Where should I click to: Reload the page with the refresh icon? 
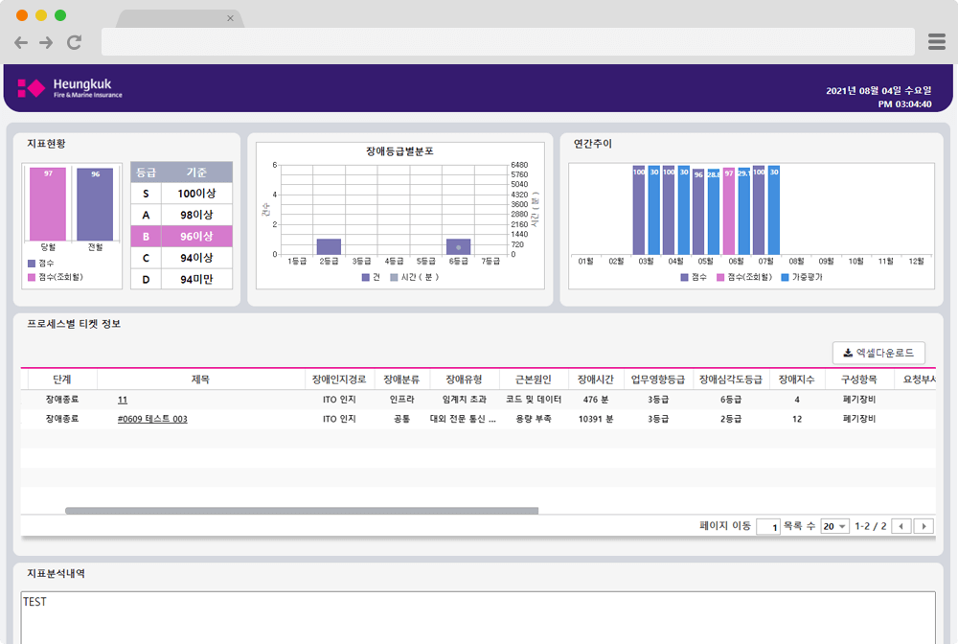[x=74, y=42]
